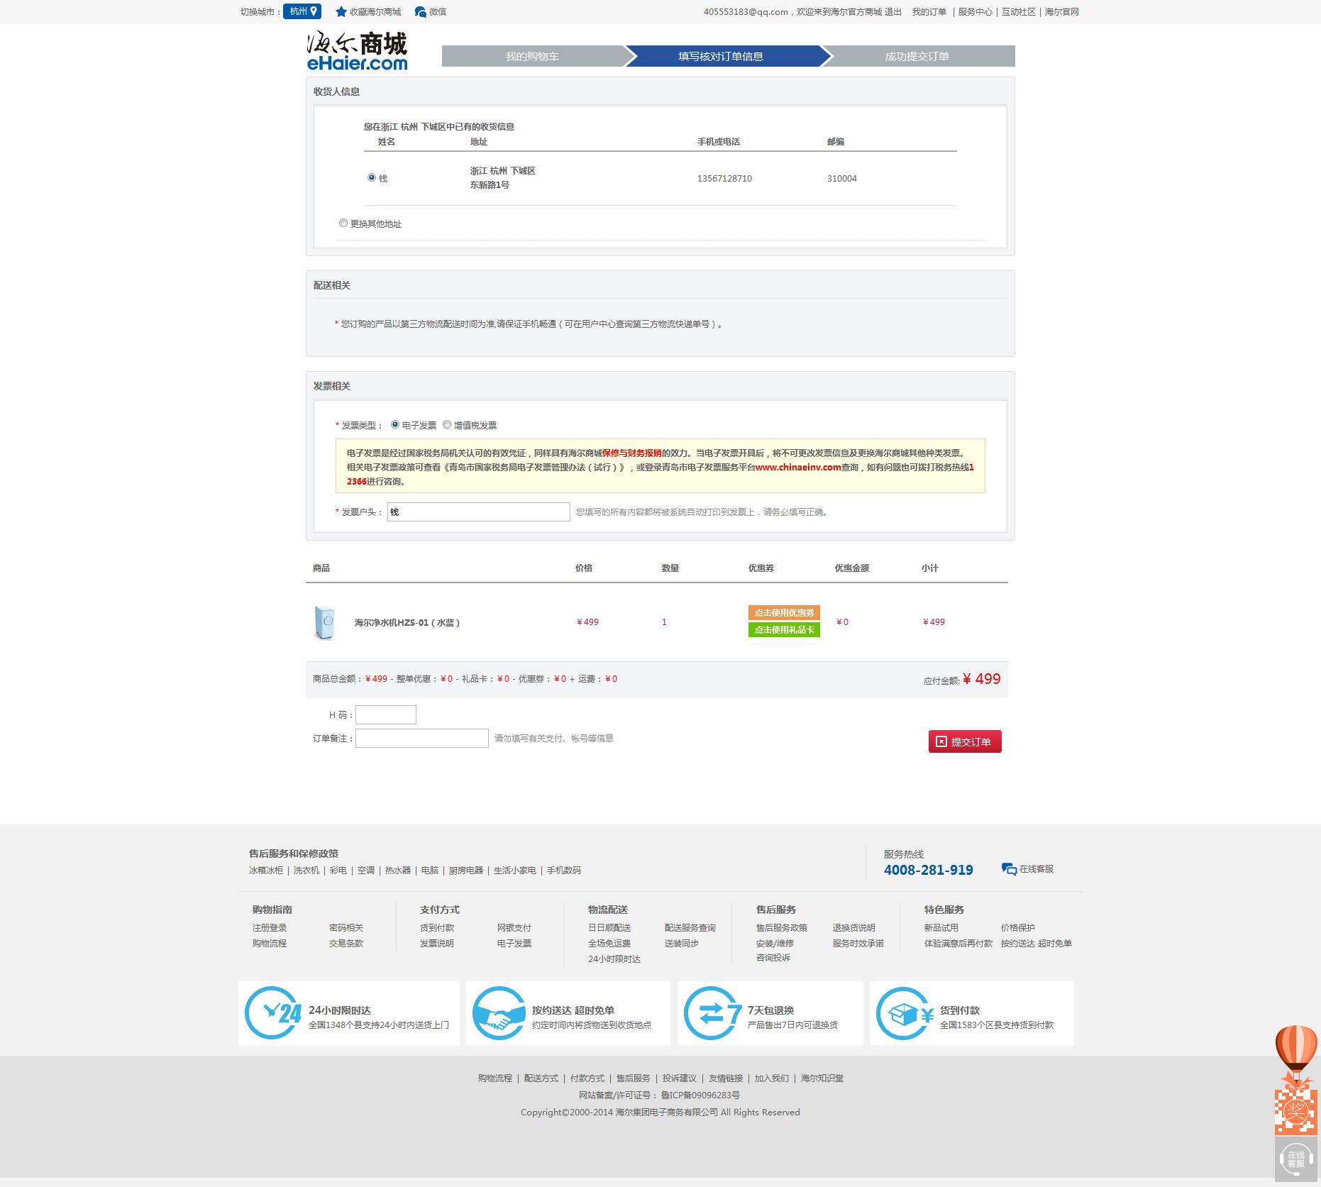Click the postal code 310004
Image resolution: width=1321 pixels, height=1187 pixels.
tap(842, 178)
